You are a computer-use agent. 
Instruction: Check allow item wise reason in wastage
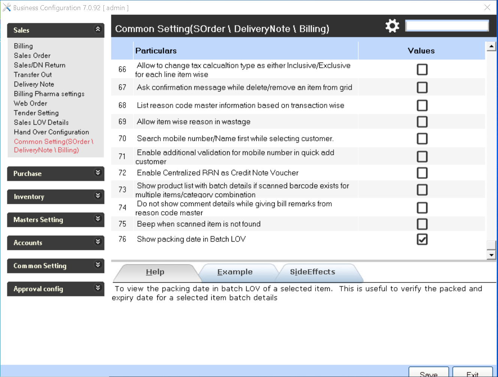422,122
